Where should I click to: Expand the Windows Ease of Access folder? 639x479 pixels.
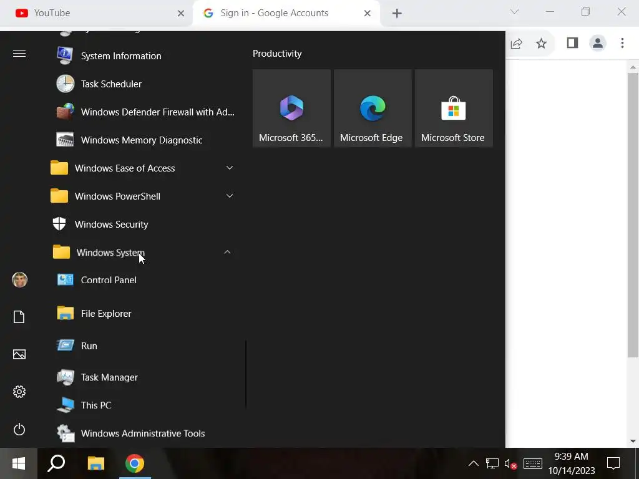(143, 168)
